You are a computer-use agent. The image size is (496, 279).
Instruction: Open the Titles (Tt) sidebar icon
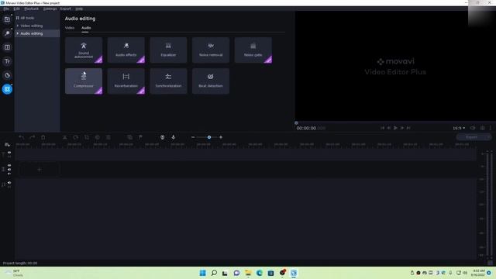7,61
